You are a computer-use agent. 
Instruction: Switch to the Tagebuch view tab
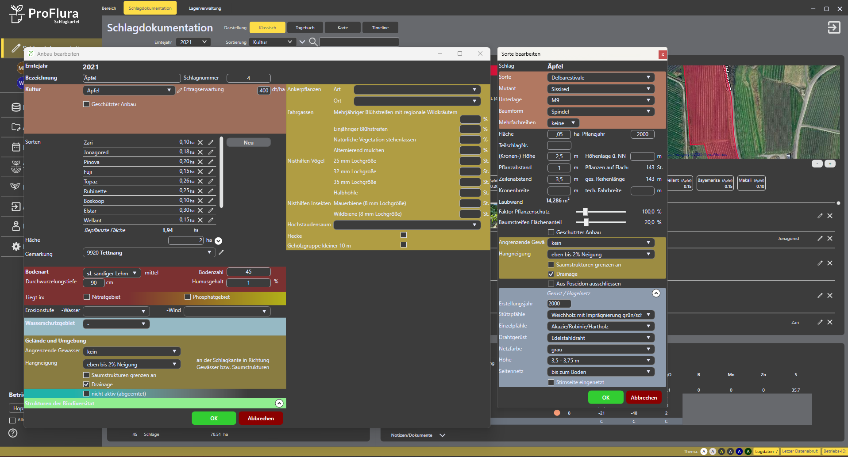click(x=305, y=28)
